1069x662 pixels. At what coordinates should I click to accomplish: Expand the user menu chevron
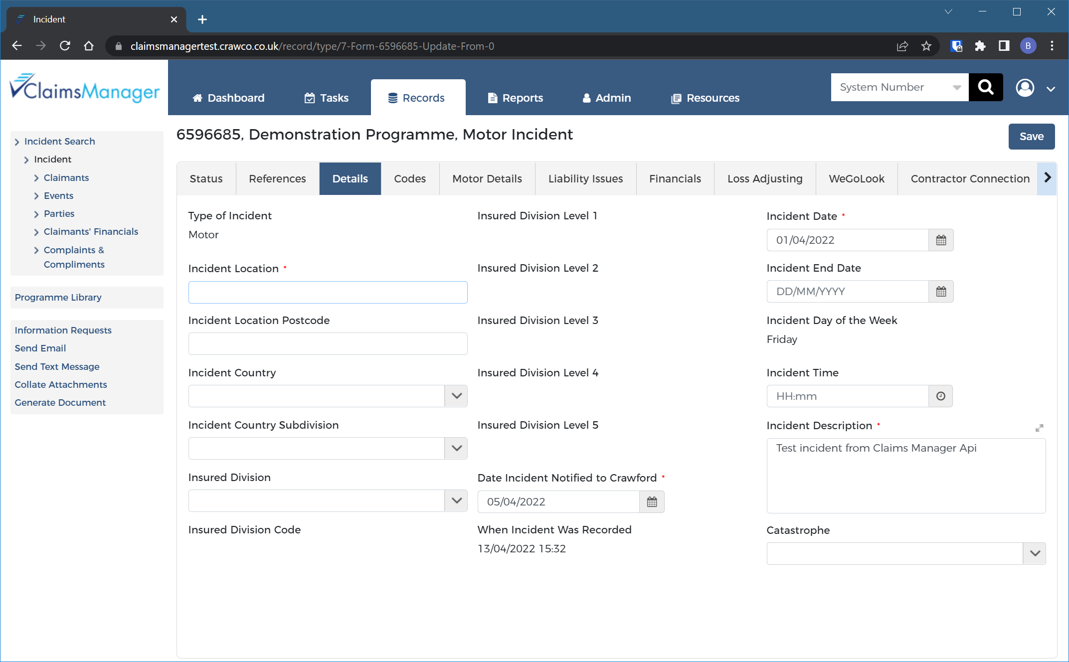pyautogui.click(x=1051, y=89)
